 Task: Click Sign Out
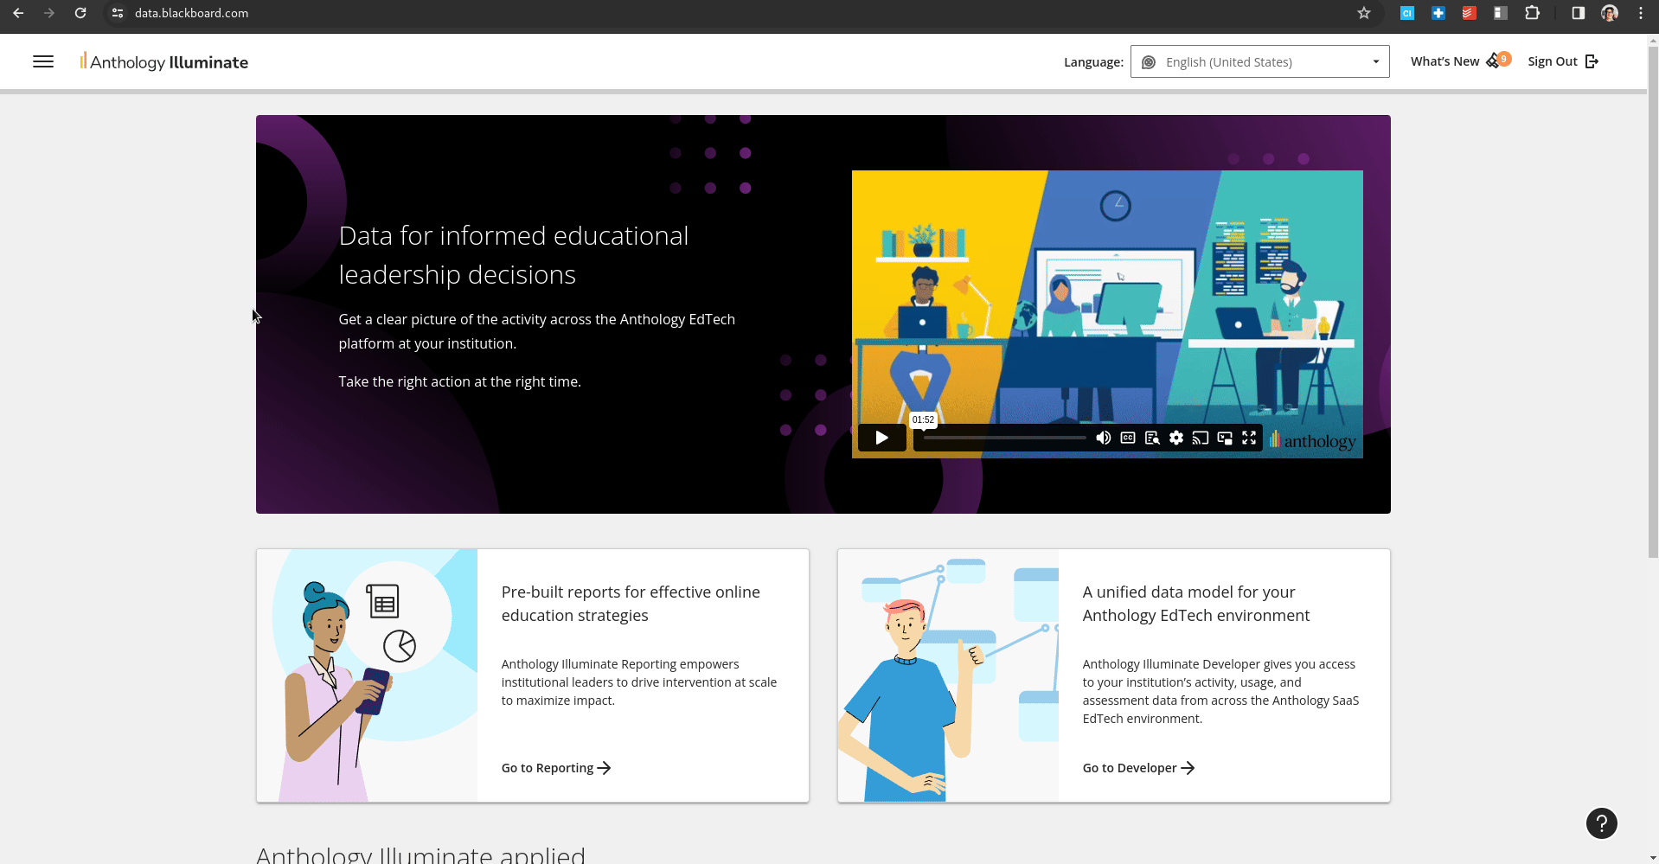point(1563,61)
